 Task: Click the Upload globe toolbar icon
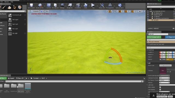pos(120,6)
